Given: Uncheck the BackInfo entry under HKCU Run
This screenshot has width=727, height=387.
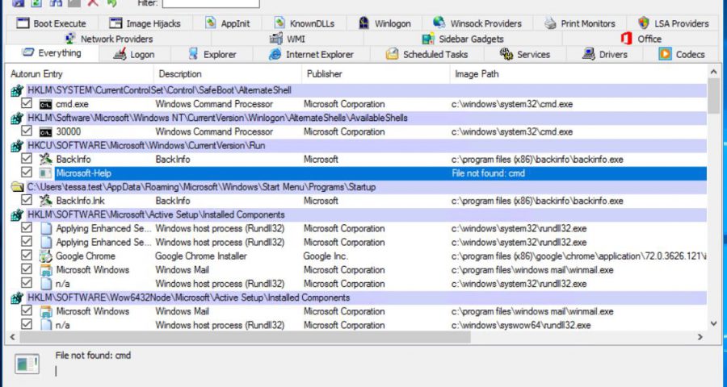Looking at the screenshot, I should (27, 159).
